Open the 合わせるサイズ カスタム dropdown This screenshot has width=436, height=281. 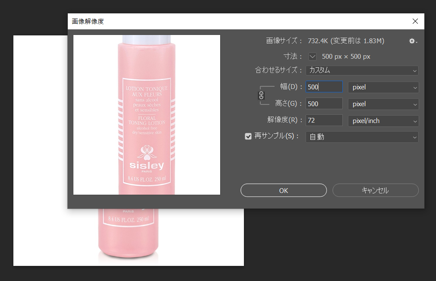point(362,70)
